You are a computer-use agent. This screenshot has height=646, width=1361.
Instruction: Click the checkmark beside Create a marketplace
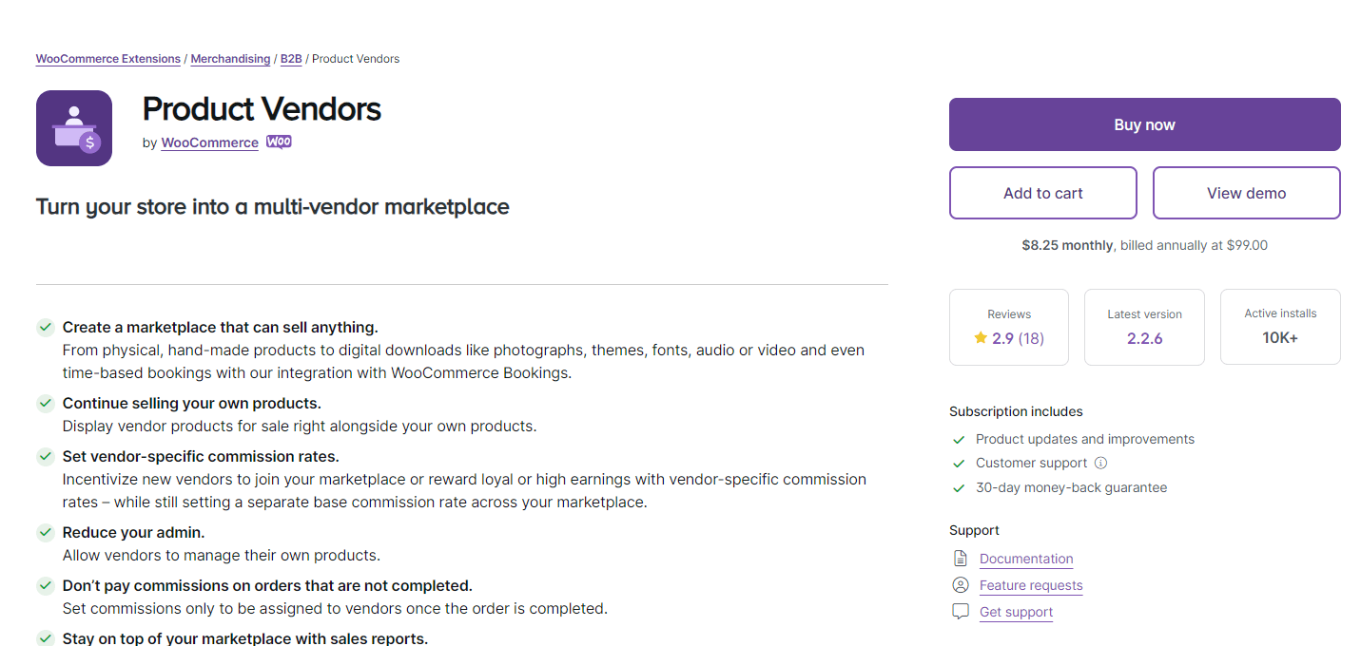[x=45, y=327]
